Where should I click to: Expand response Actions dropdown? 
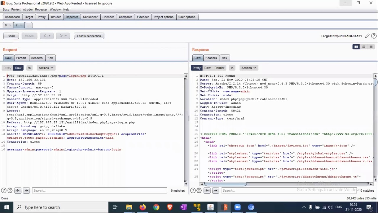pyautogui.click(x=249, y=68)
